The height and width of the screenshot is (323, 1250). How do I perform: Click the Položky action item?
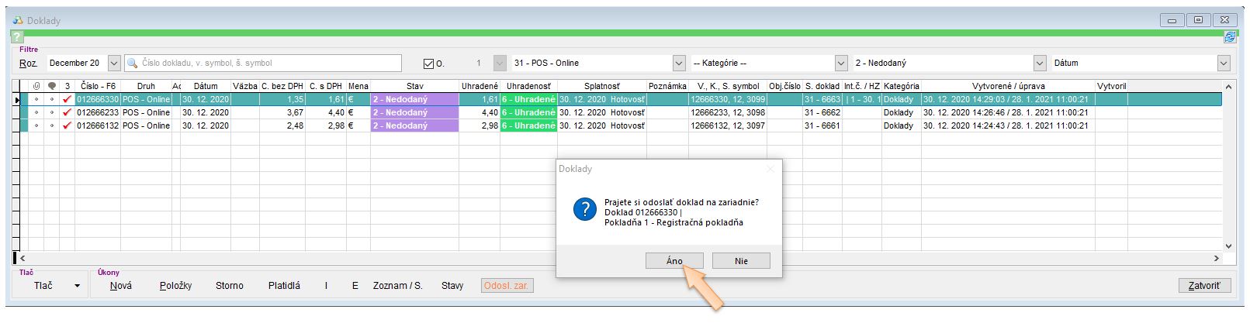[x=175, y=286]
